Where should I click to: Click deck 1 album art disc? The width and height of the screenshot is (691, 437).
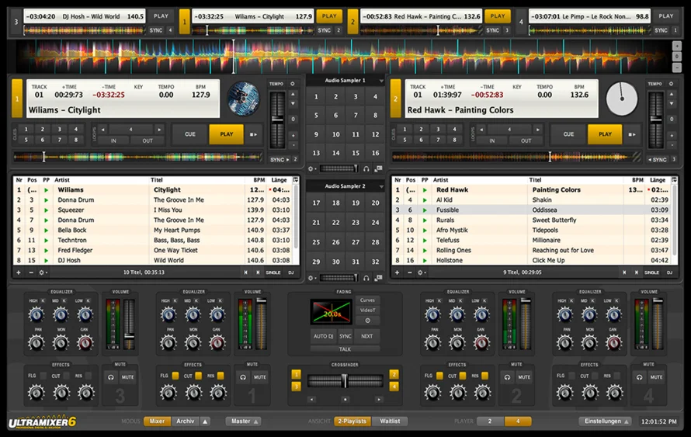tap(243, 99)
